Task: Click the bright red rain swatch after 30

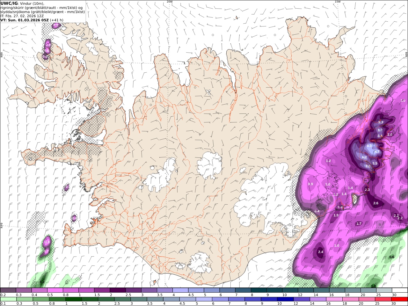Action: 399,299
